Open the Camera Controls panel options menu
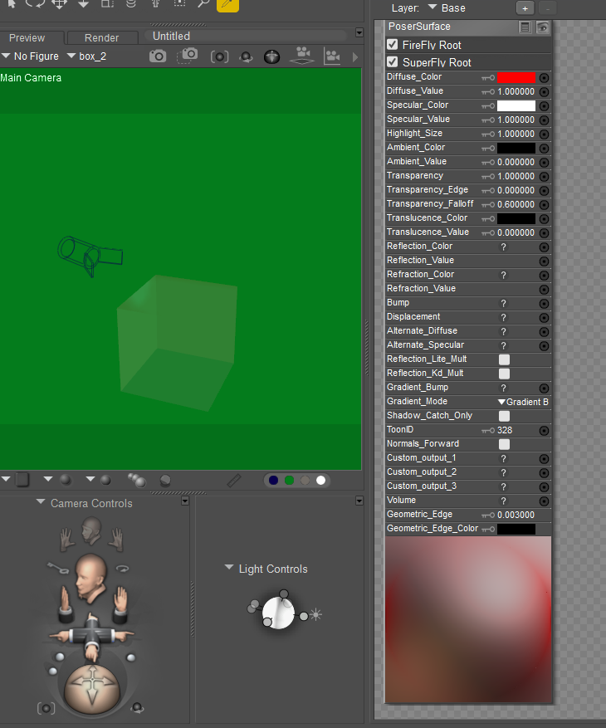The height and width of the screenshot is (728, 606). [185, 501]
